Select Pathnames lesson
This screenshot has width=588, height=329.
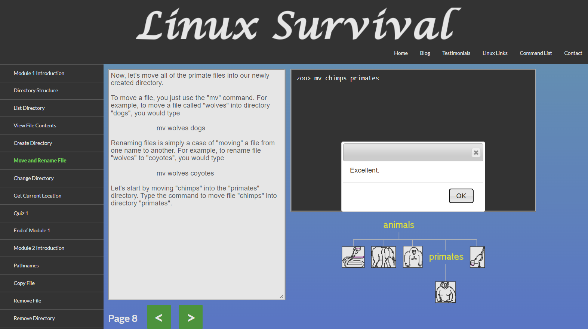52,266
